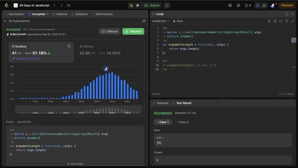Viewport: 298px width, 168px height.
Task: Click the curly braces snippet icon
Action: pos(281,21)
